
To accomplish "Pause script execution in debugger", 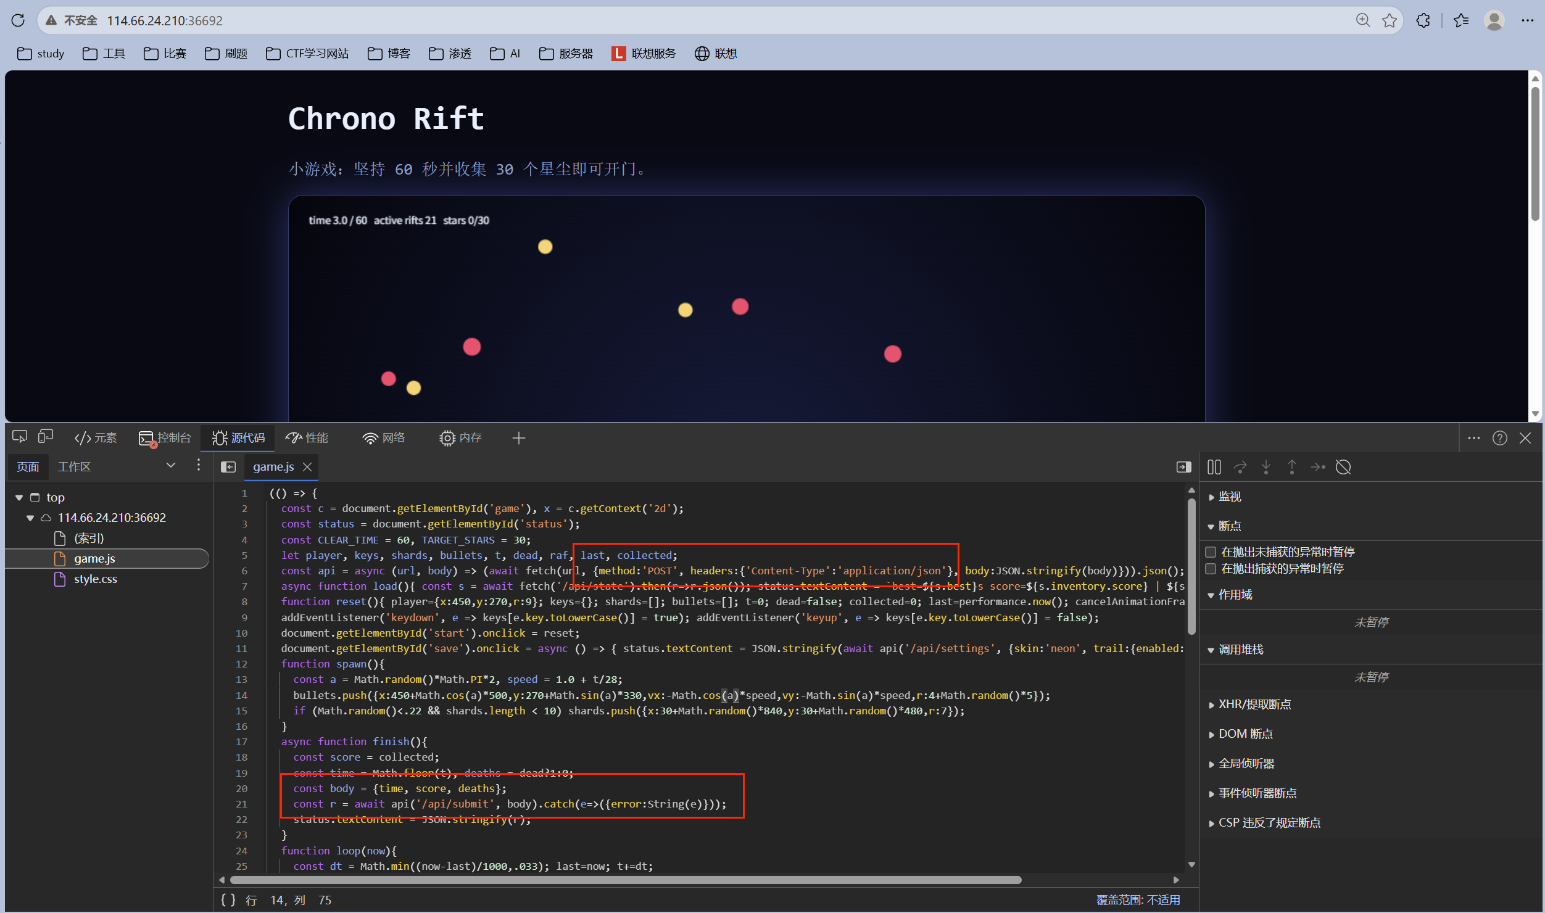I will click(x=1214, y=467).
